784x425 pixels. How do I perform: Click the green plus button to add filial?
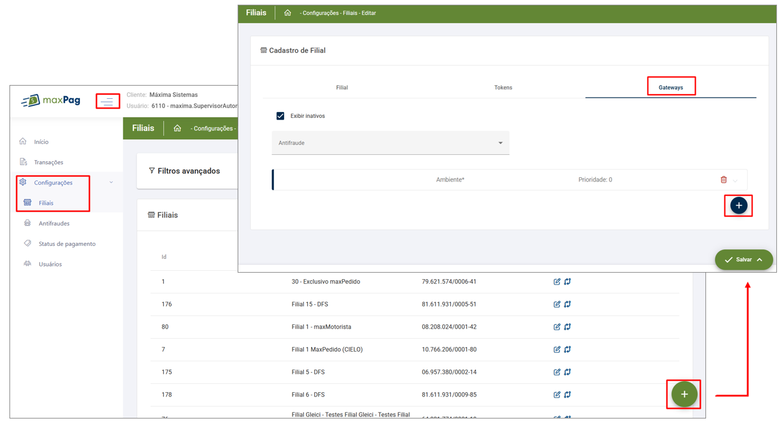[x=684, y=394]
